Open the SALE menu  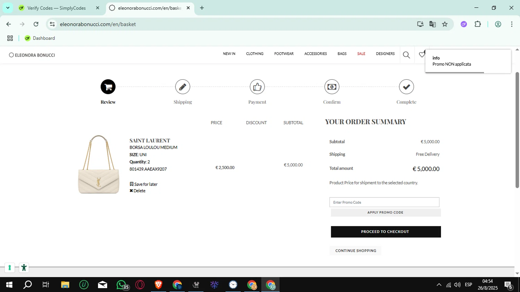361,54
